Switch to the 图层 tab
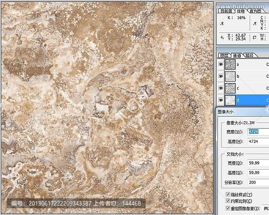The height and width of the screenshot is (215, 269). (x=224, y=56)
